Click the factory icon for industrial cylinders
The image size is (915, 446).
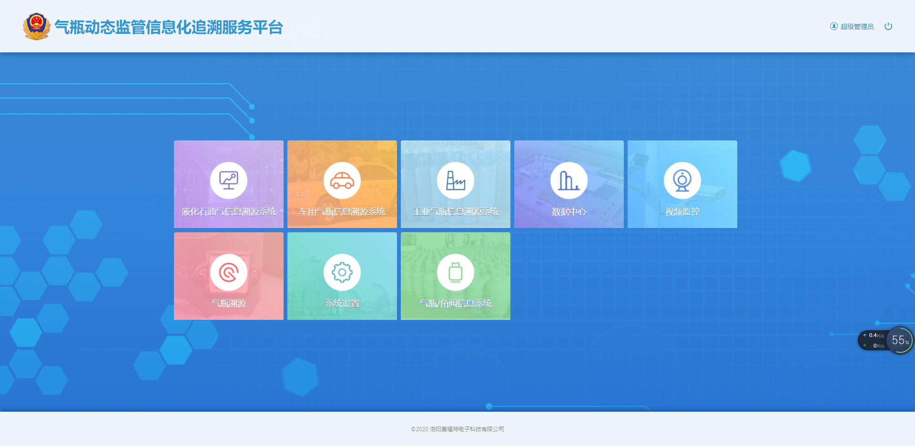tap(456, 180)
